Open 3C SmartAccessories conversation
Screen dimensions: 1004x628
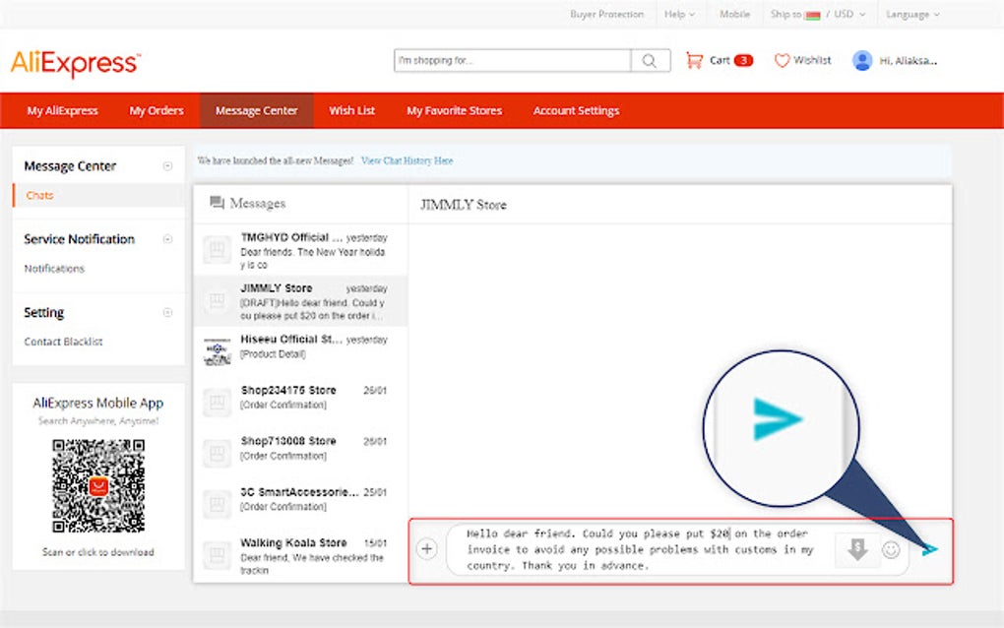(x=300, y=504)
